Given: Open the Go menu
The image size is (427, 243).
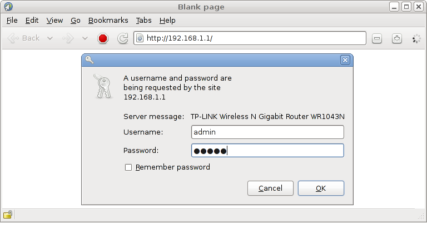Looking at the screenshot, I should tap(76, 21).
